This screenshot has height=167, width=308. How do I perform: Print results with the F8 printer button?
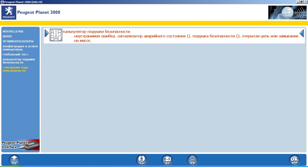pos(193,160)
